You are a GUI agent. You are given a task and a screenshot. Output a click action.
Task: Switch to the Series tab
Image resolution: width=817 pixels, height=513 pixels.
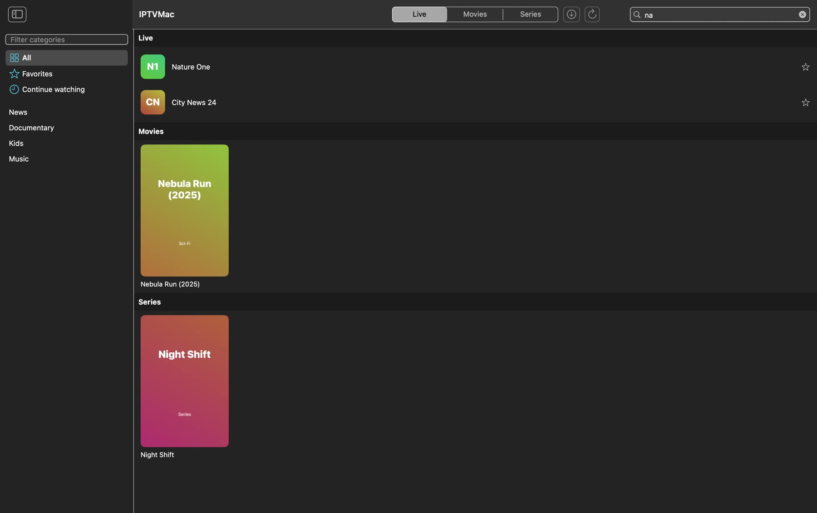click(530, 15)
